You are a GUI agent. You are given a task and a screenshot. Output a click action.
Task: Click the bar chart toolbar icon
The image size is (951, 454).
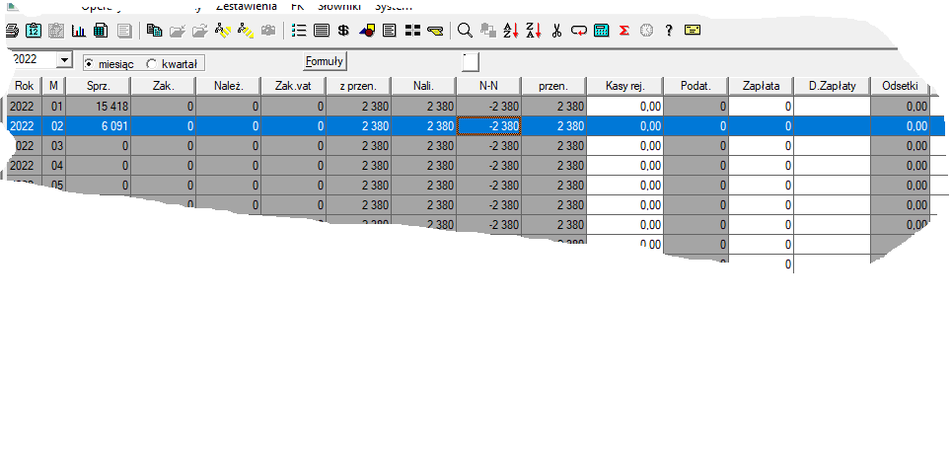(77, 31)
